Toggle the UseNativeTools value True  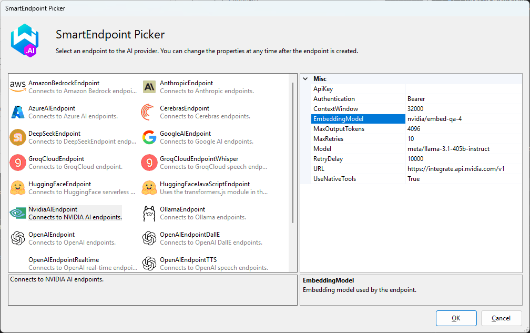click(463, 179)
